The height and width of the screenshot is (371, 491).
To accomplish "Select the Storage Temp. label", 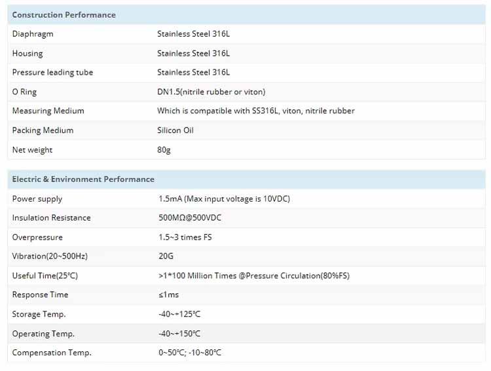I will coord(39,314).
